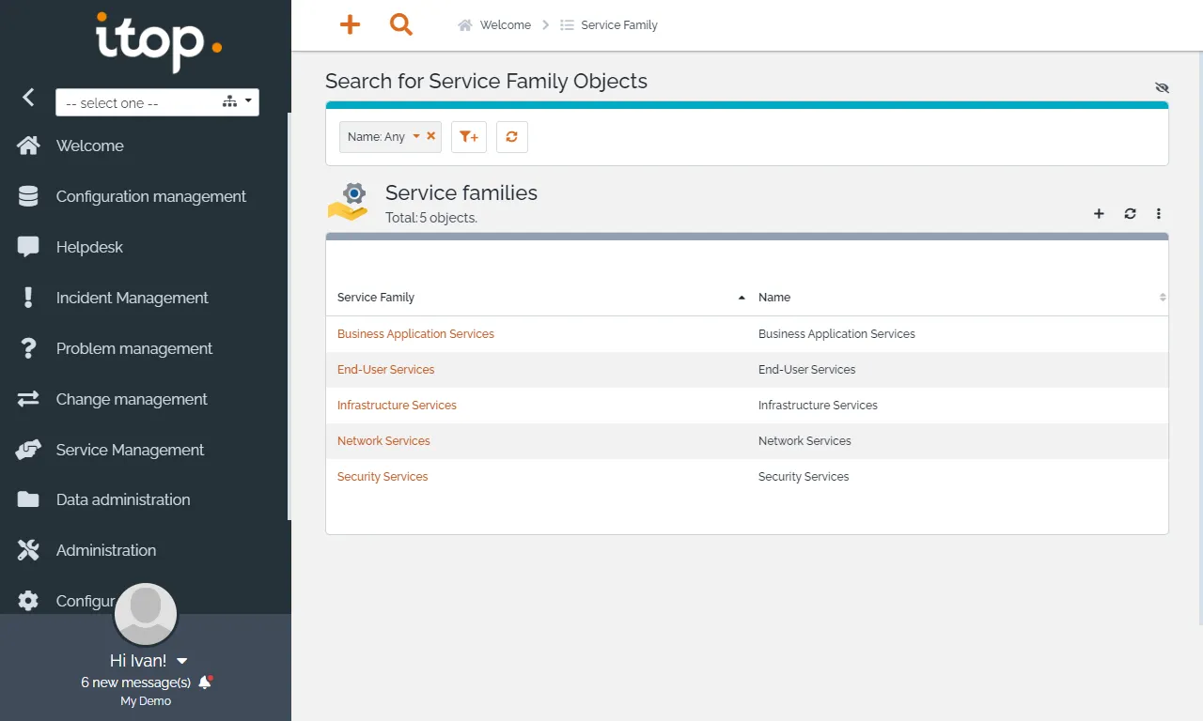Click the refresh search button
1203x721 pixels.
click(512, 136)
